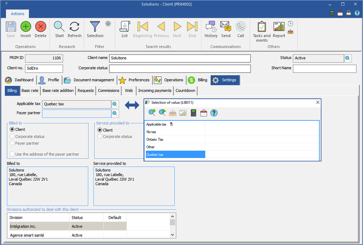The width and height of the screenshot is (363, 245).
Task: Click the down arrow of the Divisions scrollbar
Action: pyautogui.click(x=173, y=235)
